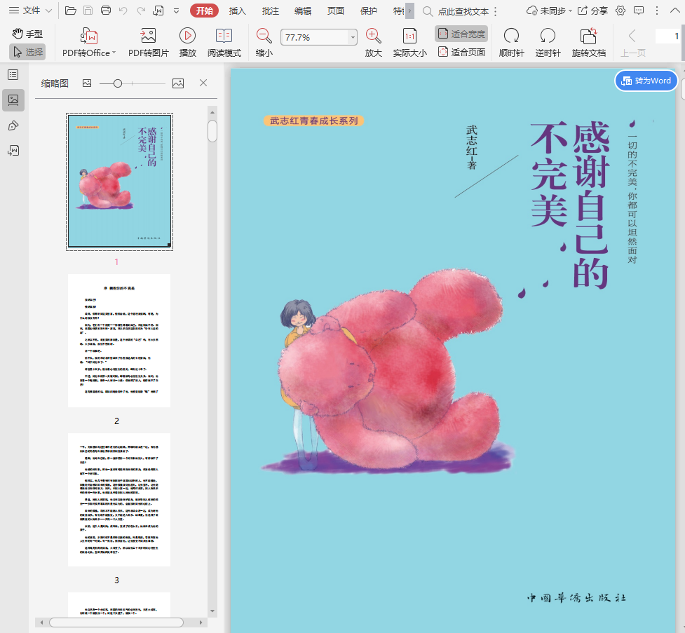Click the thumbnail size slider handle

(x=118, y=83)
